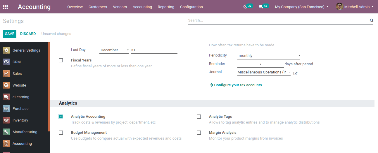Open the Accounting top menu
The height and width of the screenshot is (153, 378).
coord(142,7)
